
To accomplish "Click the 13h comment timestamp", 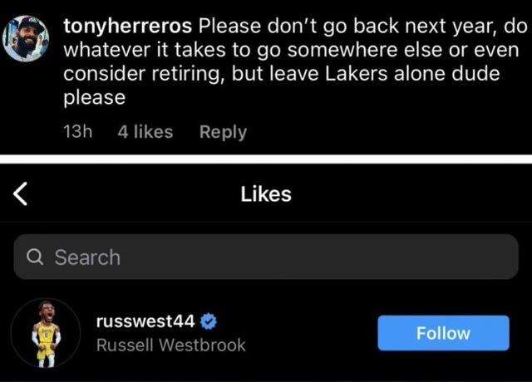I will 77,131.
